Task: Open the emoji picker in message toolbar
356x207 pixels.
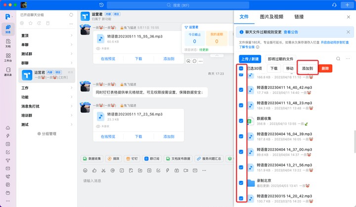Action: [x=86, y=170]
